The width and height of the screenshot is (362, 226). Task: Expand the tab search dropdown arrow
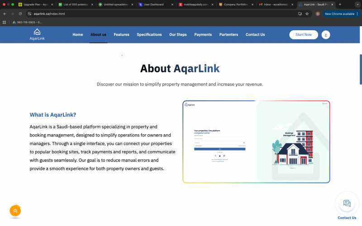(x=357, y=5)
